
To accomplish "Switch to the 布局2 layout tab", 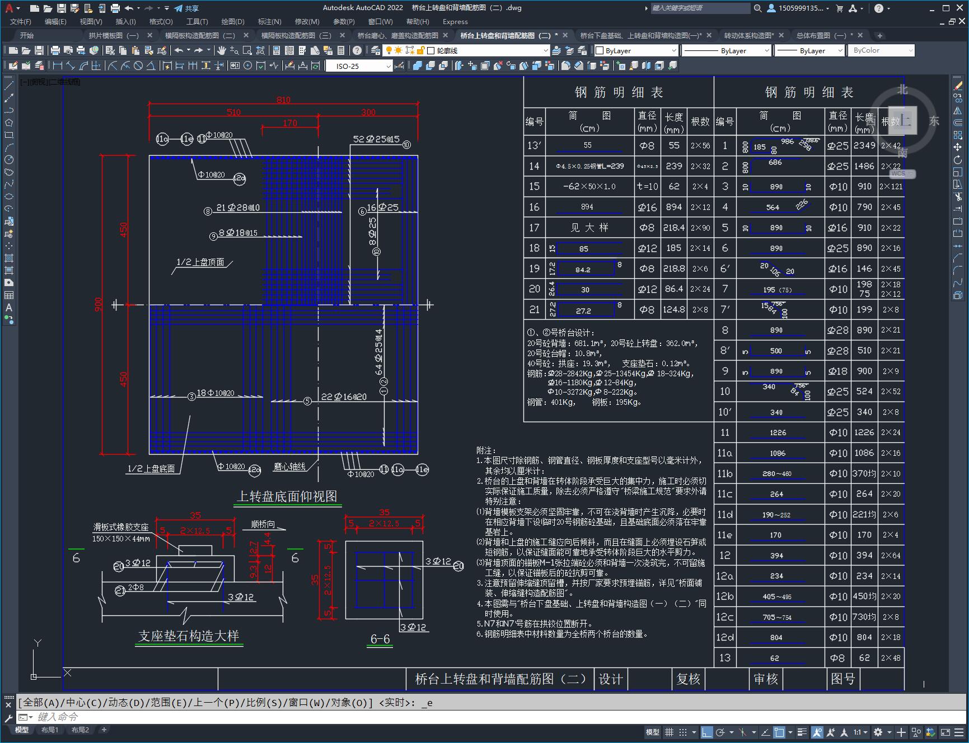I will 80,730.
